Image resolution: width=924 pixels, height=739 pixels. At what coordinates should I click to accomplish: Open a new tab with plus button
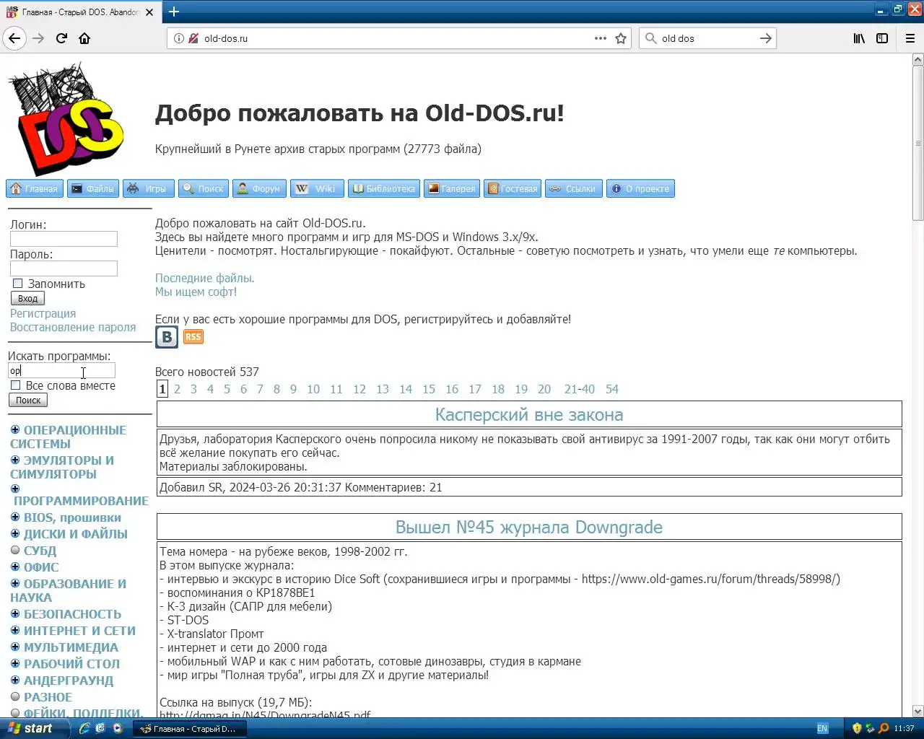174,12
